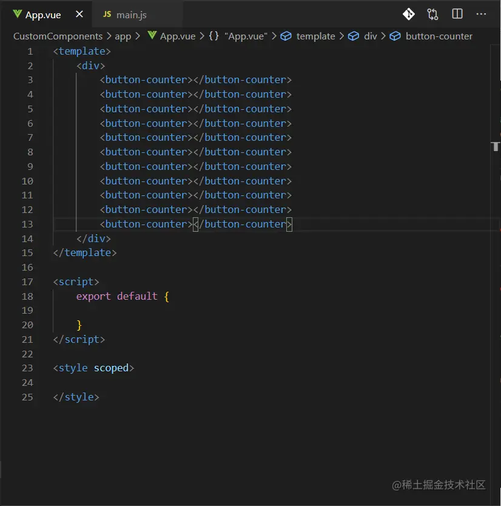
Task: Open the "App.vue" braces breadcrumb
Action: click(x=246, y=36)
